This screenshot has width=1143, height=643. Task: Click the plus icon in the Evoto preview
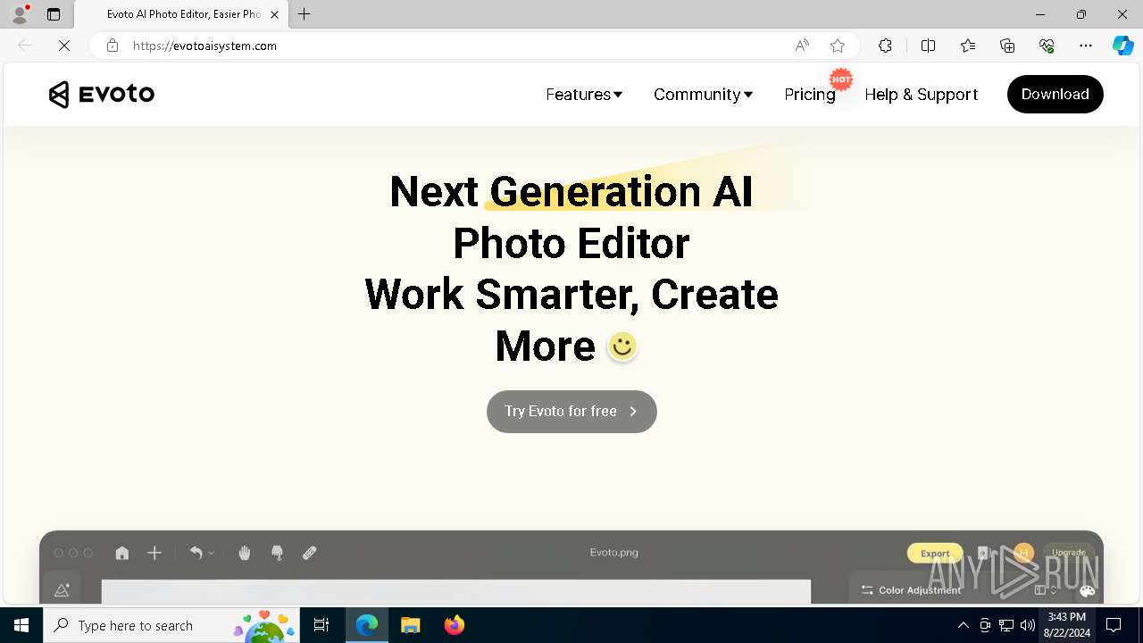click(154, 553)
